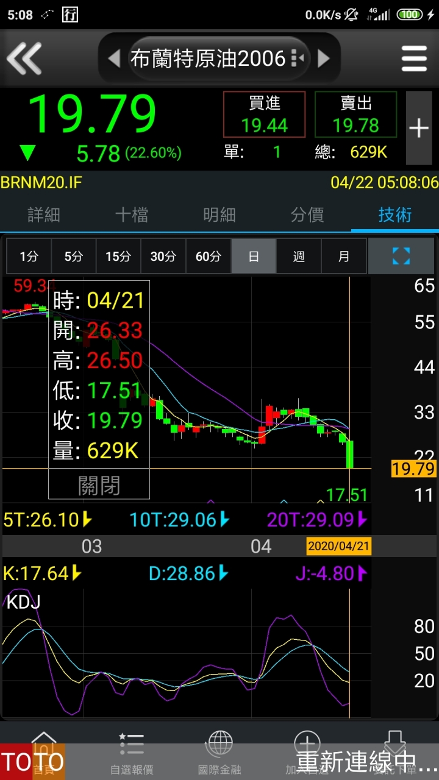Image resolution: width=439 pixels, height=780 pixels.
Task: Select 週 weekly chart interval
Action: pos(299,256)
